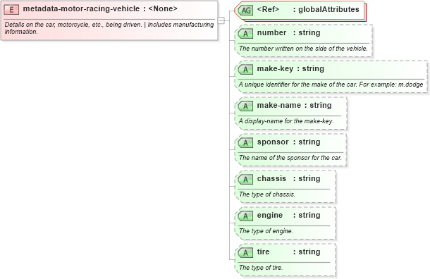Click the A icon of the make-name attribute
Image resolution: width=430 pixels, height=279 pixels.
245,106
